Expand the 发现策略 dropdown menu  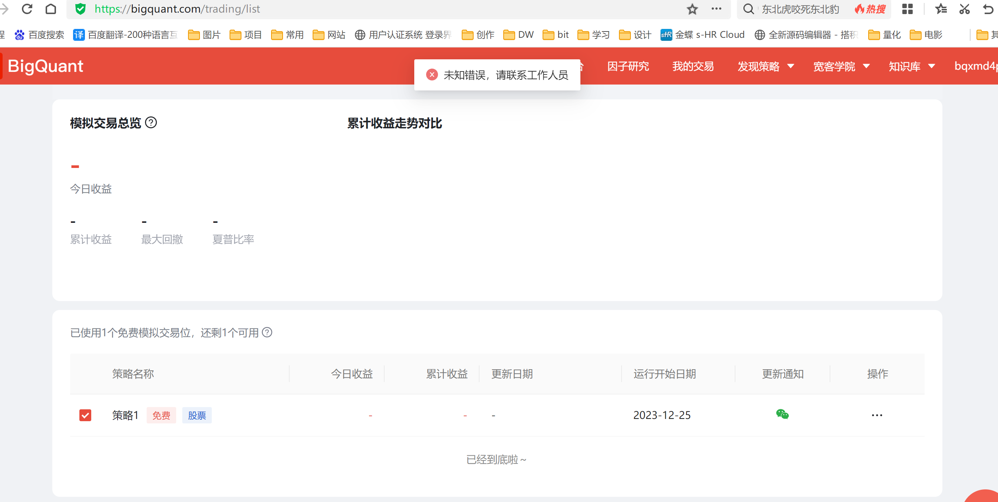point(765,66)
